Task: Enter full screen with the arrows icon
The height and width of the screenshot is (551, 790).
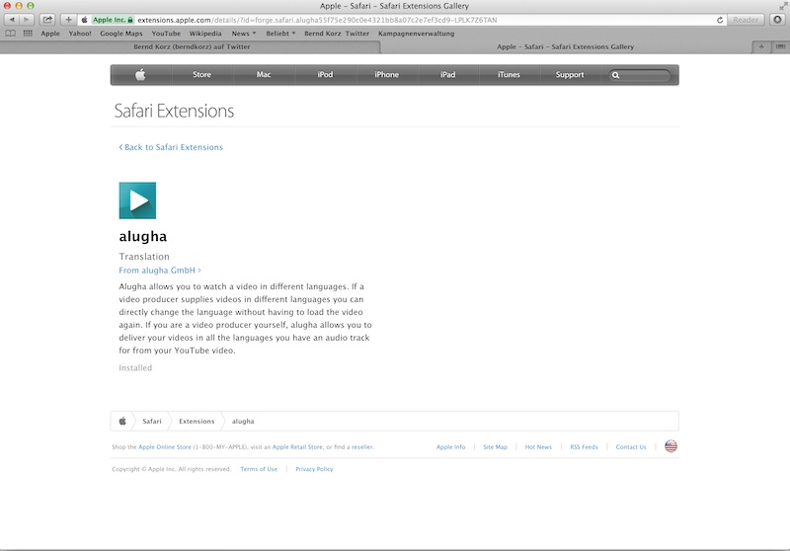Action: [783, 6]
